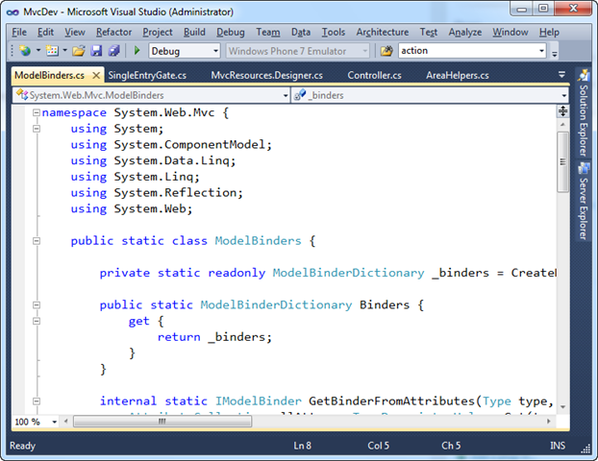Open the Analyze menu
Viewport: 598px width, 461px height.
pos(465,33)
